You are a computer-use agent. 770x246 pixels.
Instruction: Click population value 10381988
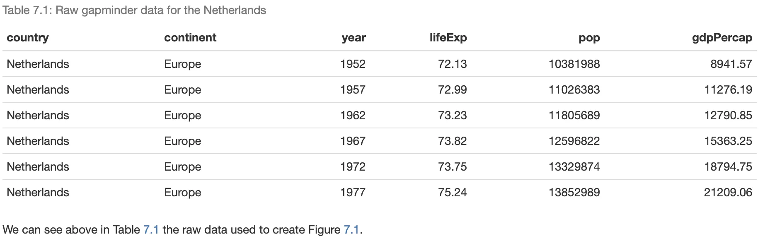(574, 64)
